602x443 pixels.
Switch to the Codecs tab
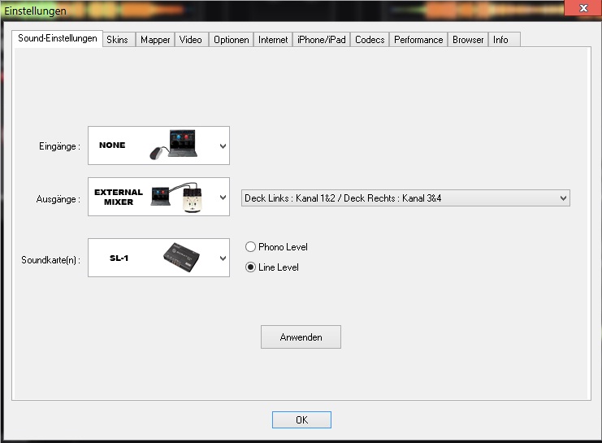370,40
